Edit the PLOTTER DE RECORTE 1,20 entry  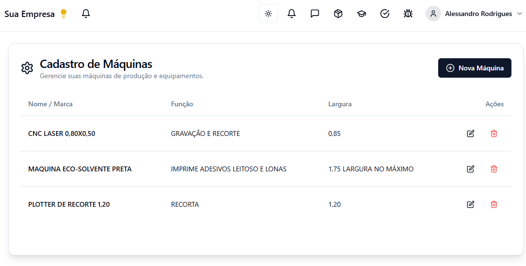coord(470,204)
